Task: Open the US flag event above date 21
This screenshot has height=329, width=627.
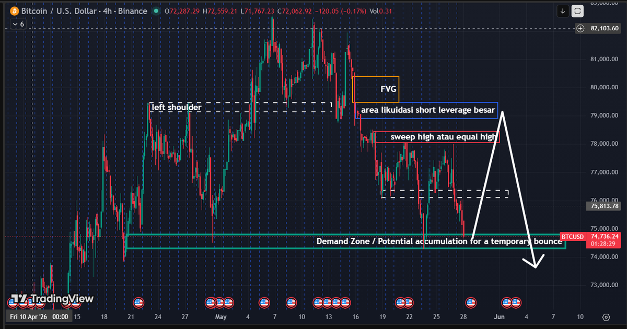Action: pos(138,302)
